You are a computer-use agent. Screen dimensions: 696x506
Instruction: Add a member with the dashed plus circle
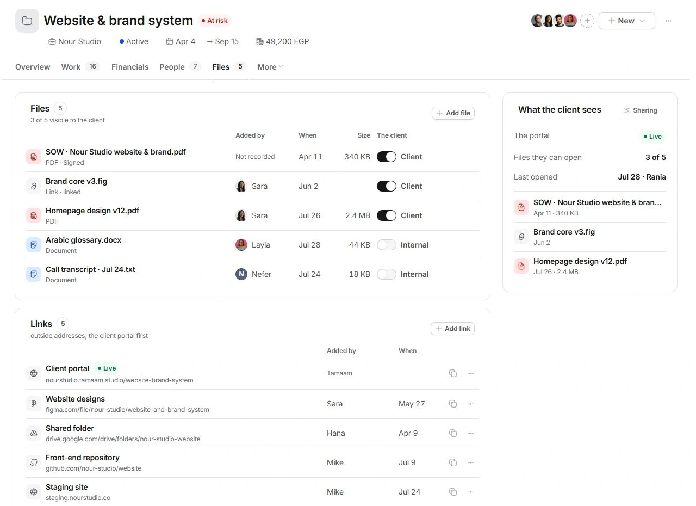point(587,21)
